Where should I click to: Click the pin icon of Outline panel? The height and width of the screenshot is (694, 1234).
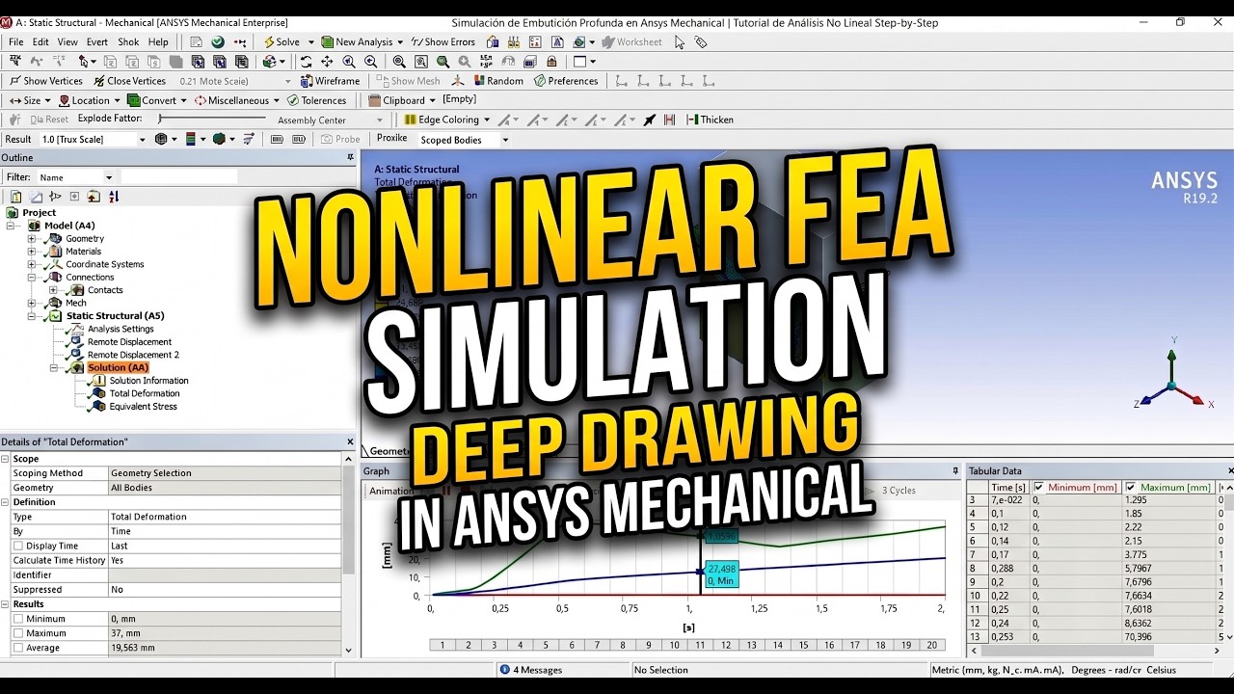[x=350, y=158]
